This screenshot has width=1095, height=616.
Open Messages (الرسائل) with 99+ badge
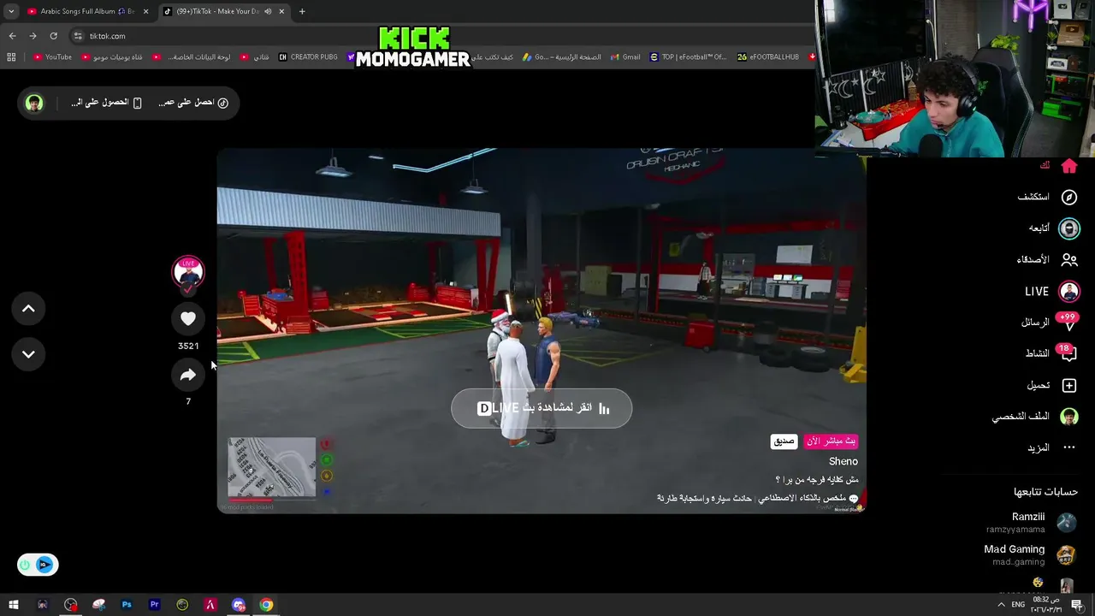pos(1049,323)
